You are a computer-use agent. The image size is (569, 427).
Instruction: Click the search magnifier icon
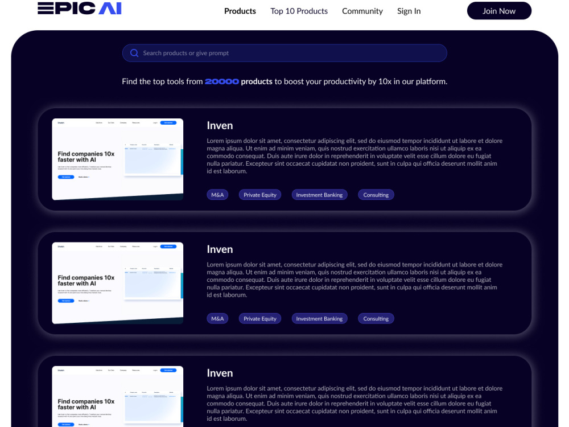pos(134,53)
